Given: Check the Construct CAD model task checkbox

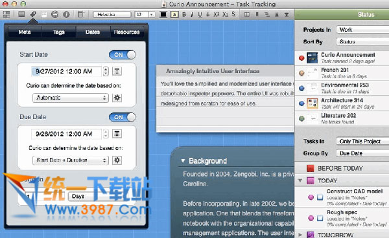Looking at the screenshot, I should coord(320,197).
